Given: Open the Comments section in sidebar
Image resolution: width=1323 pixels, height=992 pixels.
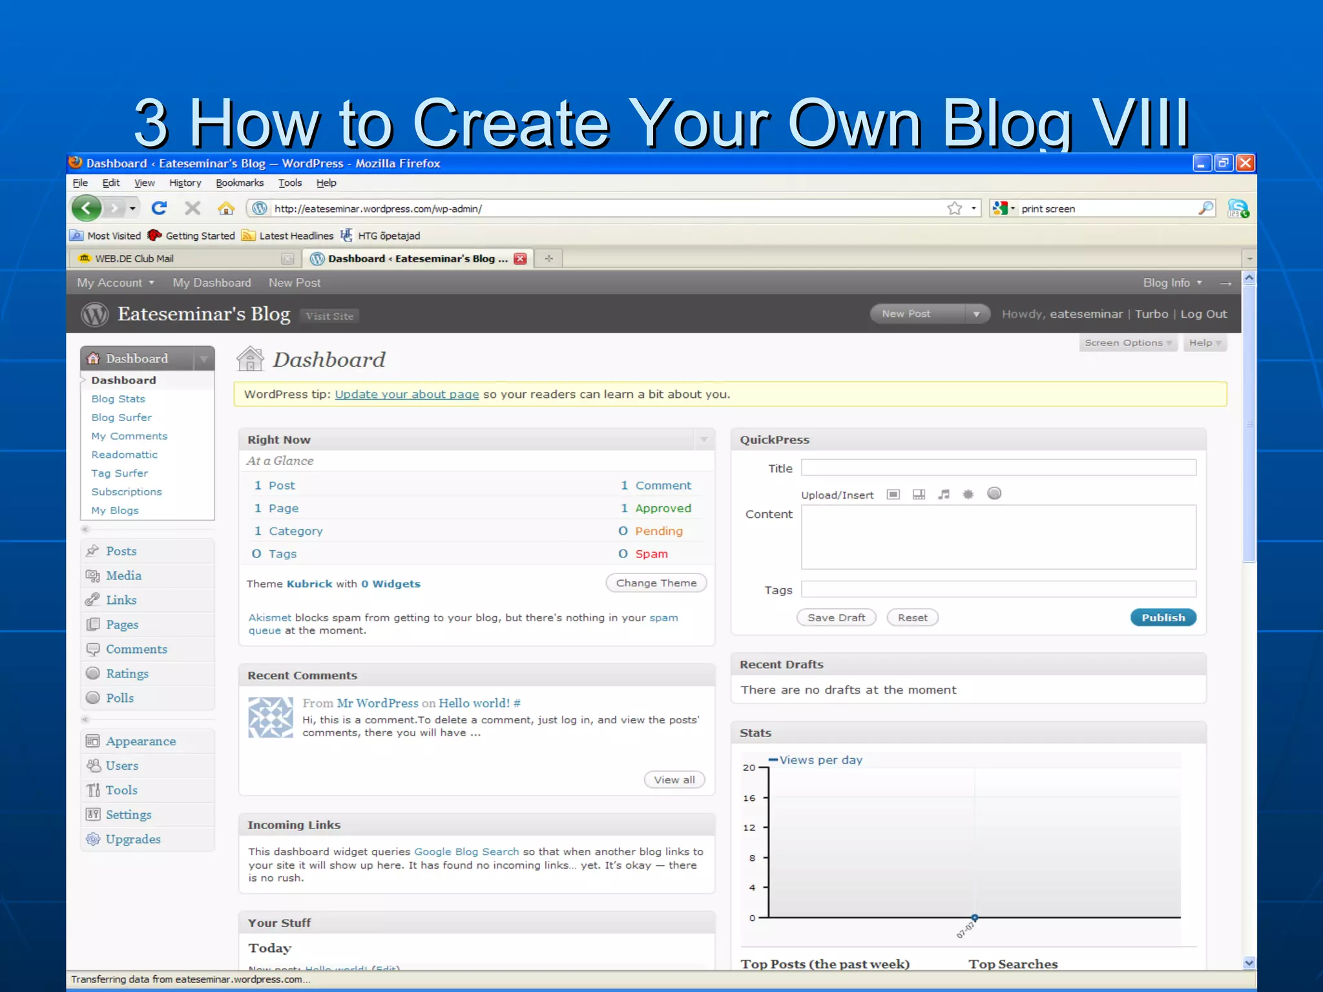Looking at the screenshot, I should (x=147, y=649).
